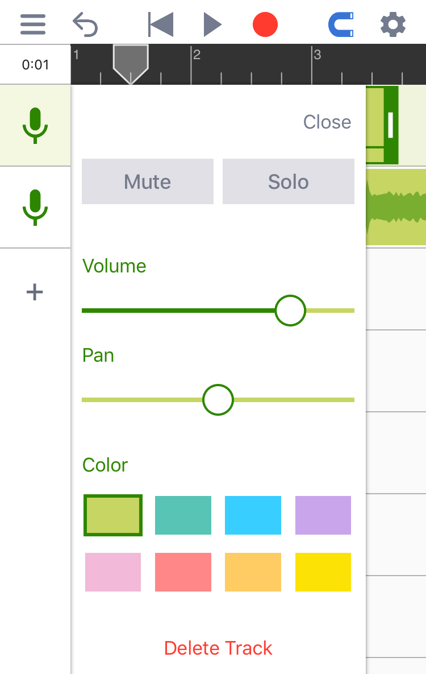Select the second microphone track
The height and width of the screenshot is (674, 426).
point(35,207)
